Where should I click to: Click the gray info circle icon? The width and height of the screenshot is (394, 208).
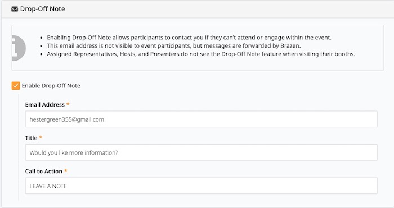pyautogui.click(x=19, y=48)
